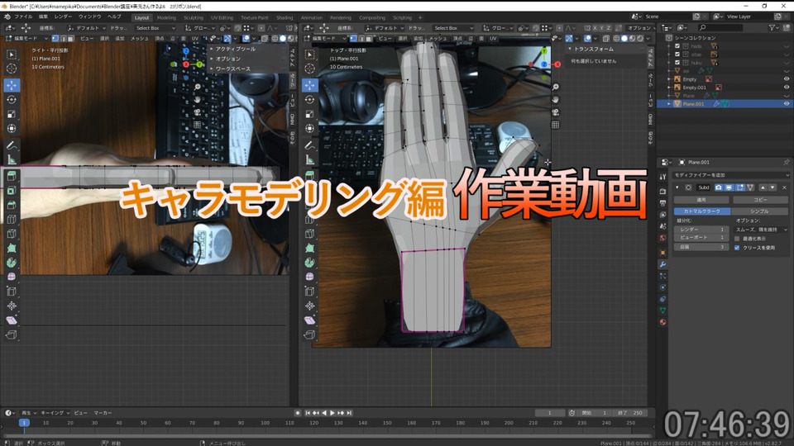The height and width of the screenshot is (446, 794).
Task: Select the Smooth tool in left viewport
Action: (x=12, y=277)
